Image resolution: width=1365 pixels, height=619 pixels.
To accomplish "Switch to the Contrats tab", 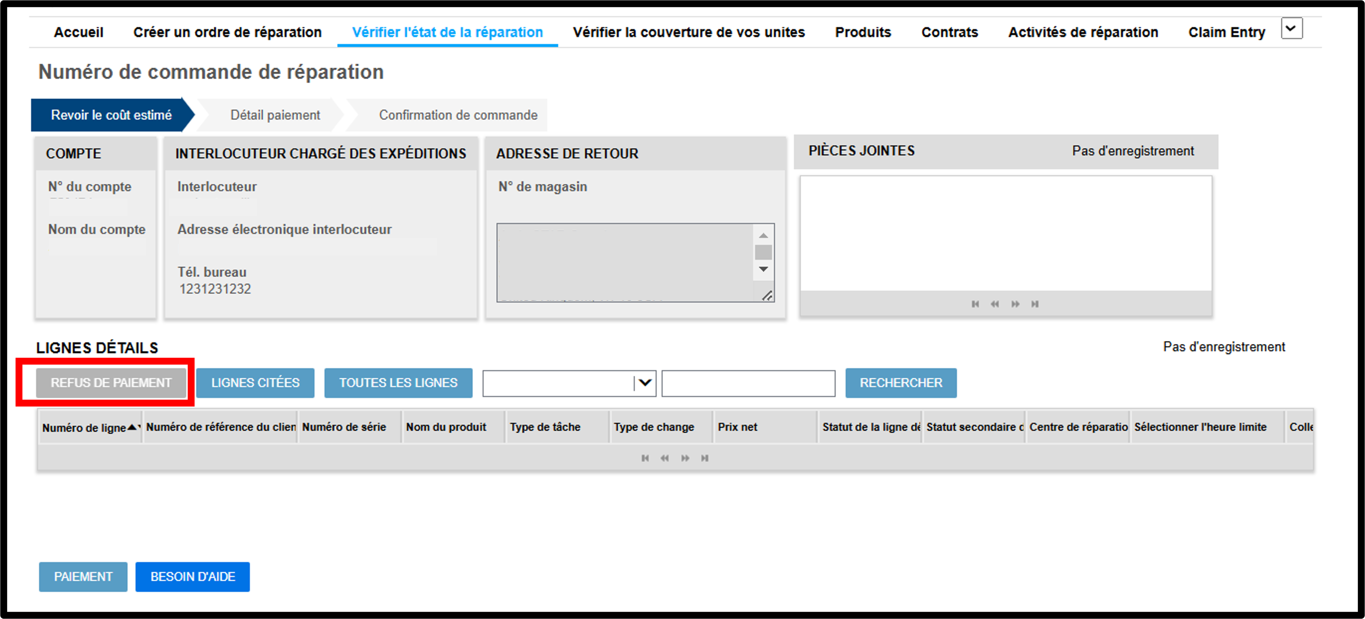I will [949, 32].
